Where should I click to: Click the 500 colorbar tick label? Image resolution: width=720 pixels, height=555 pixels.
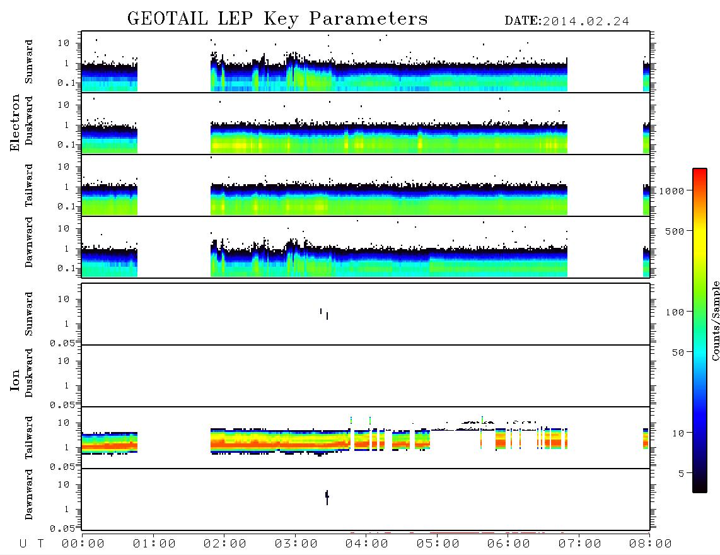point(675,231)
